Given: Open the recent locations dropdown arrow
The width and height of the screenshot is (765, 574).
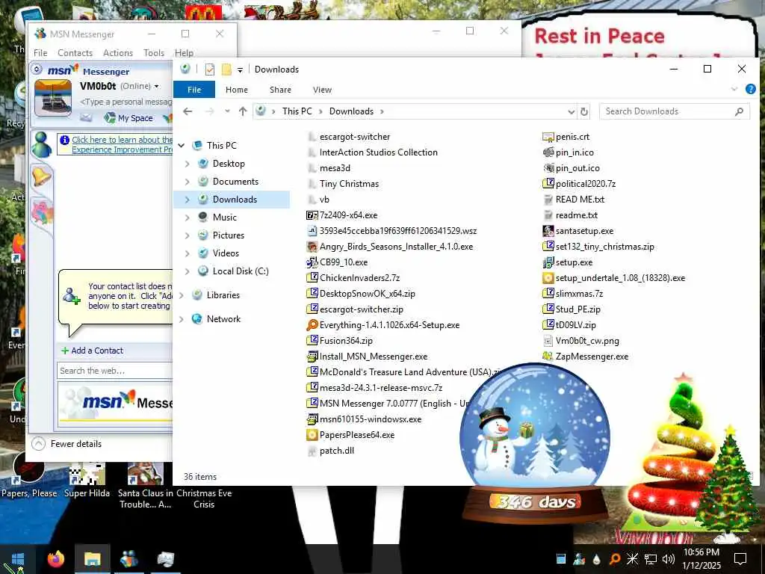Looking at the screenshot, I should click(x=227, y=111).
